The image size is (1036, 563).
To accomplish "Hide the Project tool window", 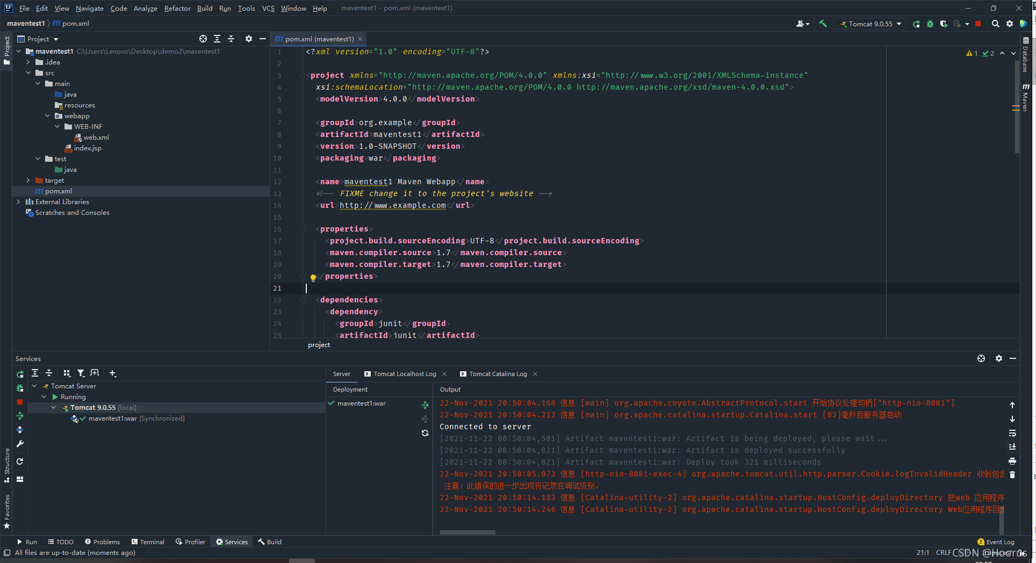I will tap(263, 39).
